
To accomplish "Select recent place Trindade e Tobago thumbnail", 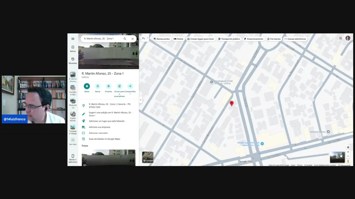I will click(73, 127).
